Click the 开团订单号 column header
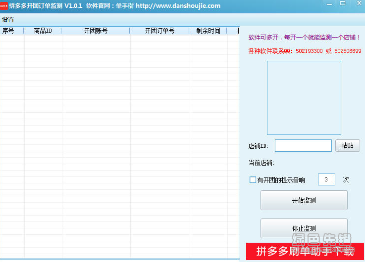This screenshot has width=365, height=262. point(159,31)
